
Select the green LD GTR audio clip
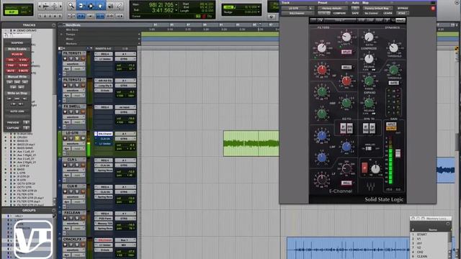pos(251,143)
